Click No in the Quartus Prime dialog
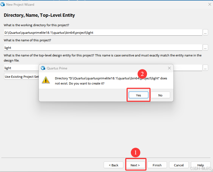This screenshot has width=213, height=172. (x=160, y=95)
